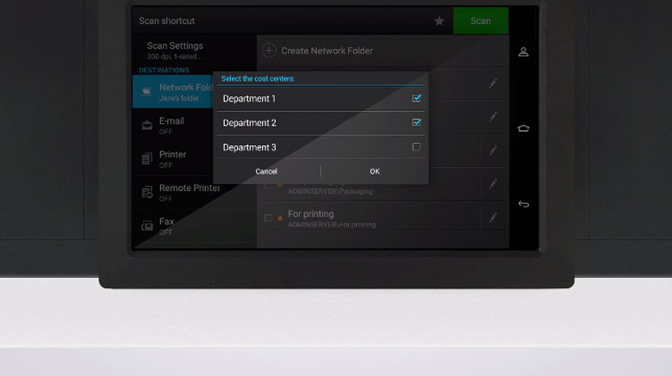
Task: Click the plus icon beside Create Network Folder
Action: tap(269, 51)
